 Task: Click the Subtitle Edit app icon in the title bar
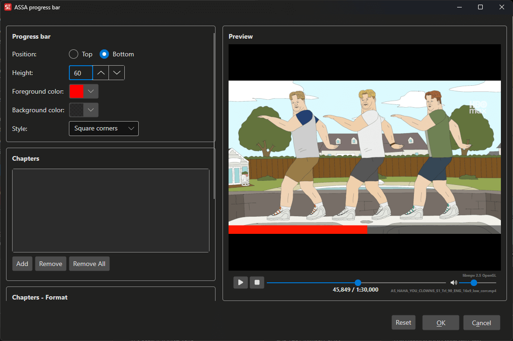click(7, 7)
